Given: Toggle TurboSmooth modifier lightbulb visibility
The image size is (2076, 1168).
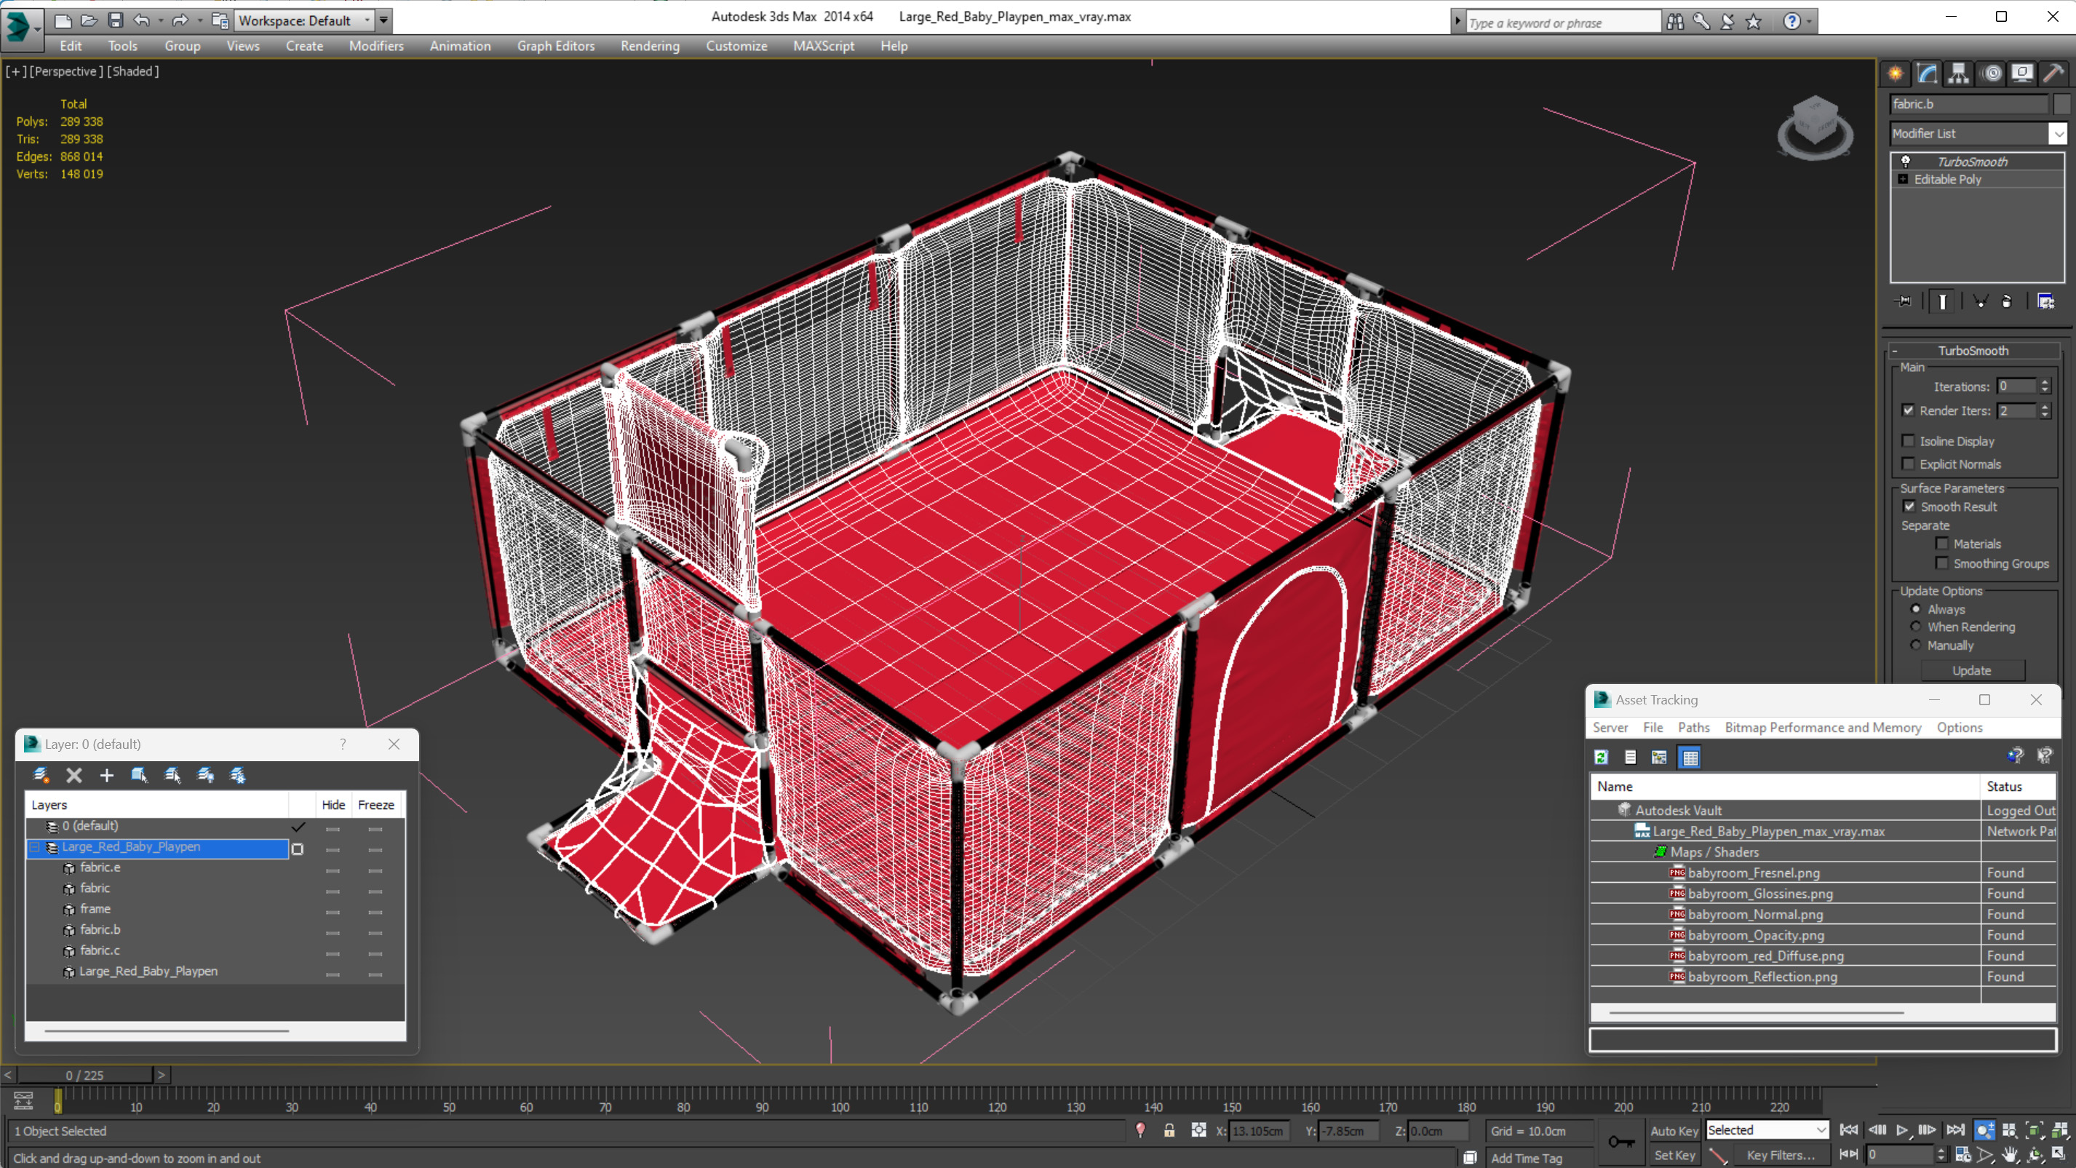Looking at the screenshot, I should (x=1905, y=162).
